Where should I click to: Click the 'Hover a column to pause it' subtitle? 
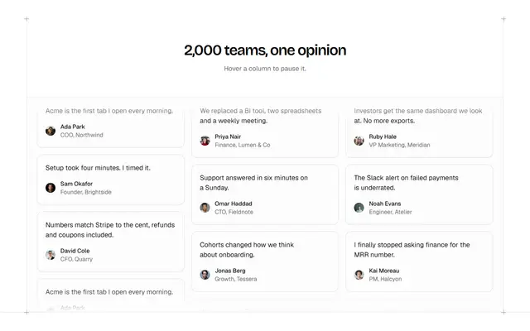pos(265,69)
